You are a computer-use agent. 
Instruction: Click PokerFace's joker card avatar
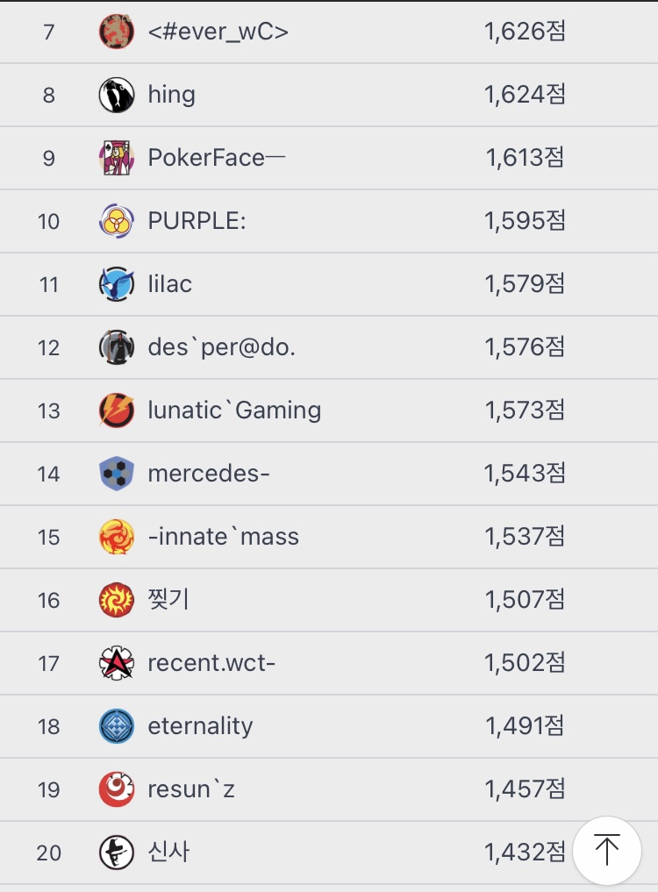pos(117,159)
